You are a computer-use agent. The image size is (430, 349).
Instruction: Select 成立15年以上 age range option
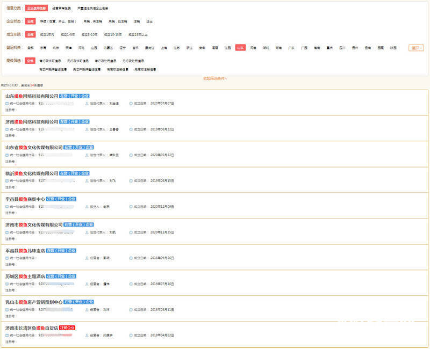point(138,34)
